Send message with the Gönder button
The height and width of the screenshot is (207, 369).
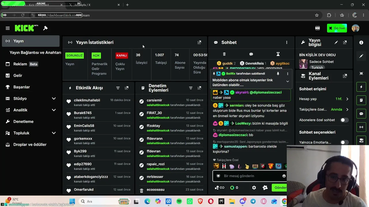[x=279, y=188]
